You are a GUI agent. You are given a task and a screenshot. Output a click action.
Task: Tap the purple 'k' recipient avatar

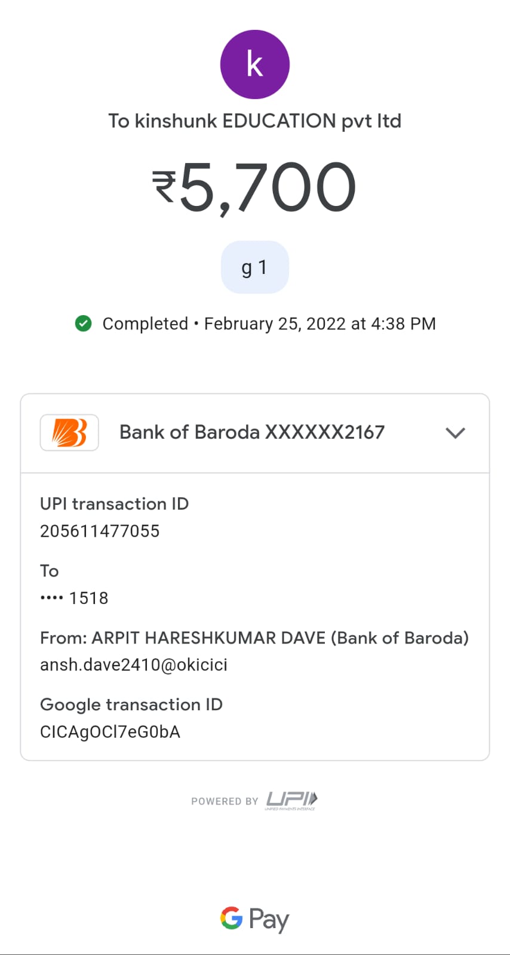click(x=255, y=64)
